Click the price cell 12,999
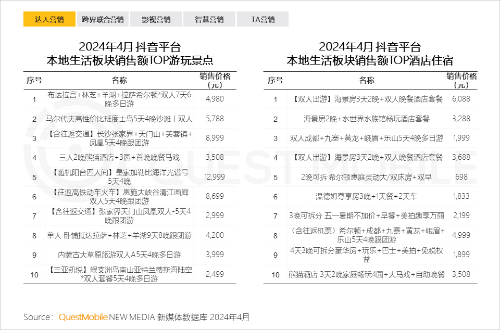Image resolution: width=500 pixels, height=330 pixels. pos(215,177)
